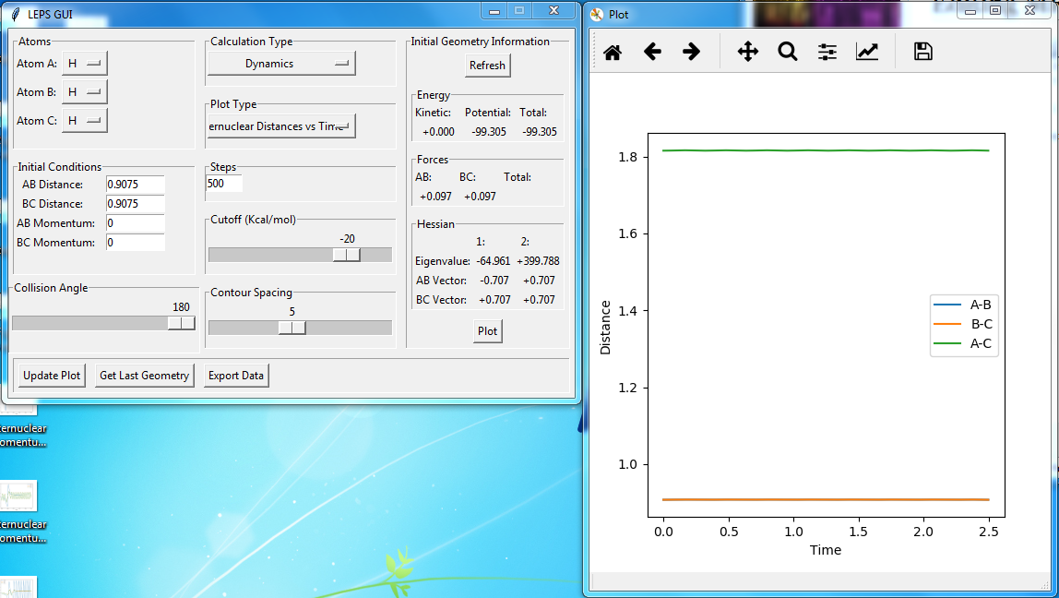Open the Configure subplots icon
1059x598 pixels.
pos(827,53)
